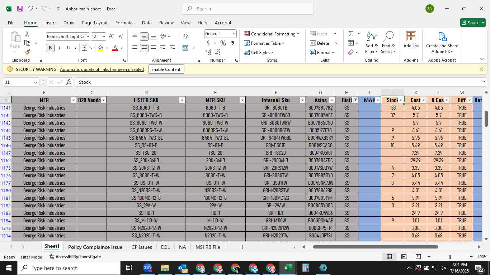The height and width of the screenshot is (275, 490).
Task: Click the Name Box showing J1
Action: 21,82
